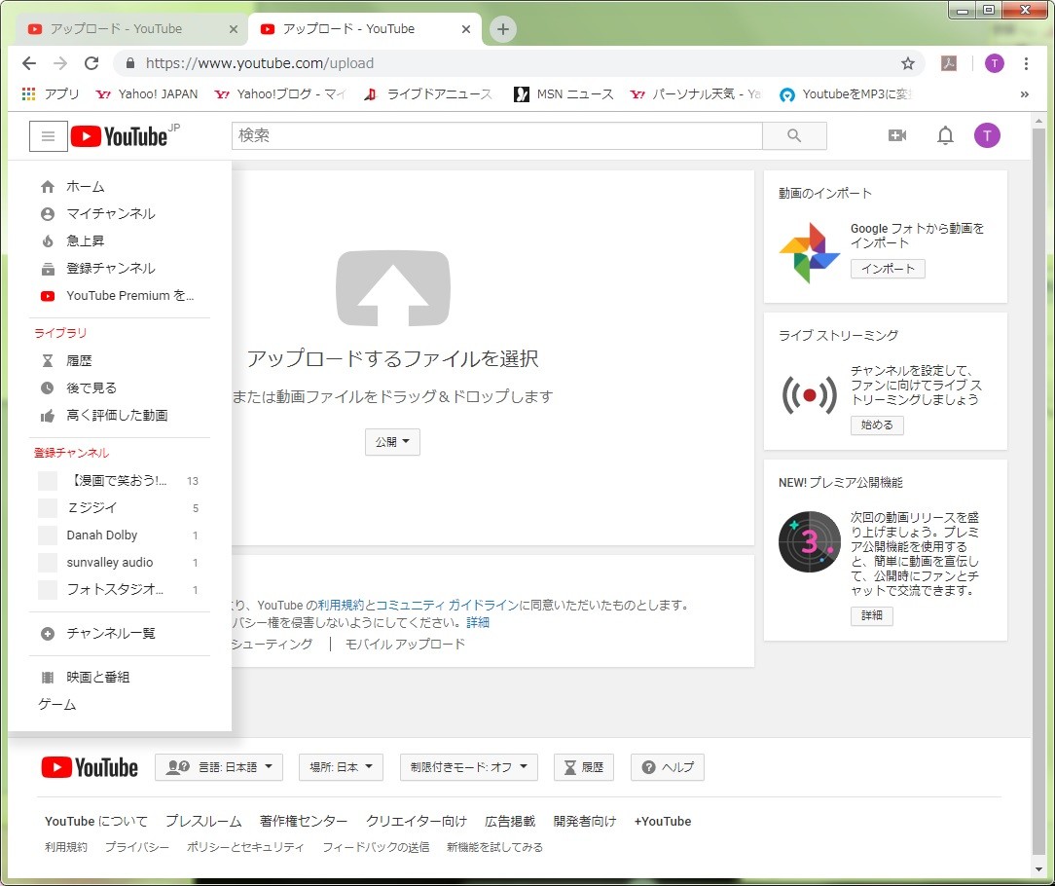Click the browser address bar URL
Screen dimensions: 1055x886
click(x=260, y=63)
